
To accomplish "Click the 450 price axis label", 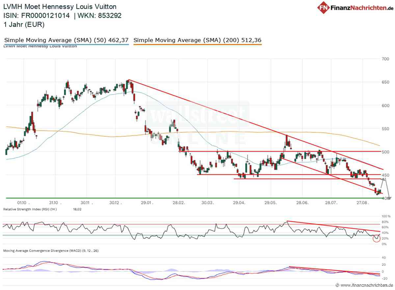I will tap(385, 175).
